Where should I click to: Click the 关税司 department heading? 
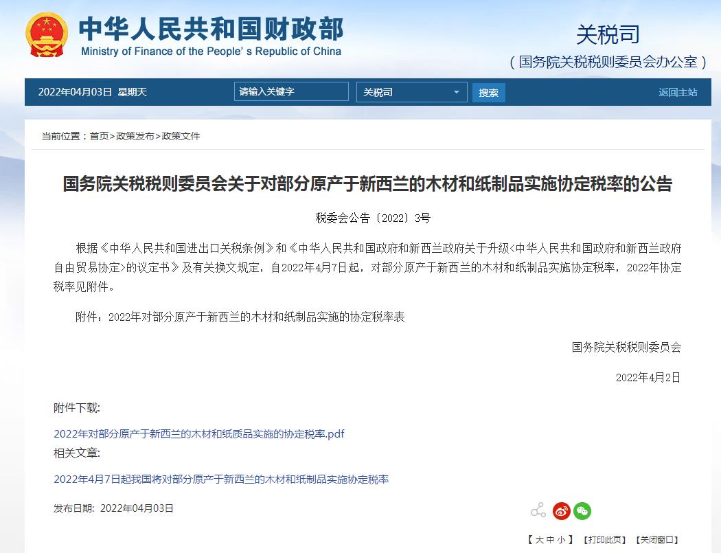(x=608, y=34)
